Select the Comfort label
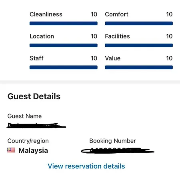Screen dimensions: 180x180 coord(116,14)
